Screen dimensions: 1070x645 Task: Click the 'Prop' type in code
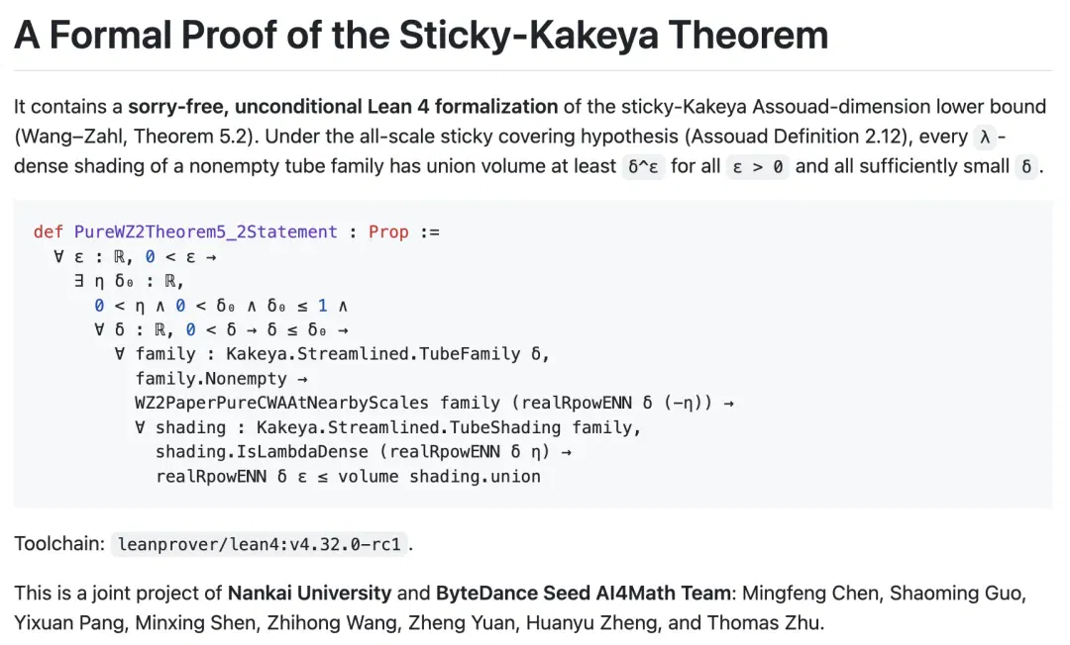coord(388,232)
